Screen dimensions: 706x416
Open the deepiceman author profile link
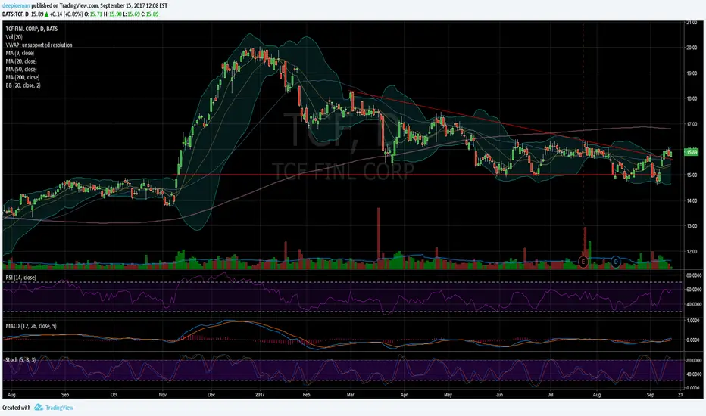(16, 6)
